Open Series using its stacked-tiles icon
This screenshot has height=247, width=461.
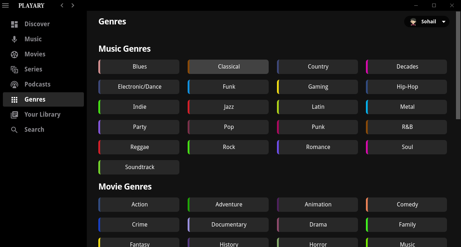tap(14, 69)
